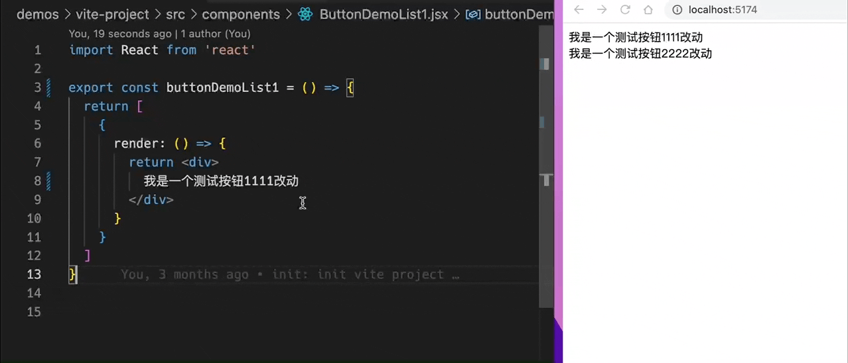Viewport: 848px width, 363px height.
Task: Reload the localhost page
Action: (625, 10)
